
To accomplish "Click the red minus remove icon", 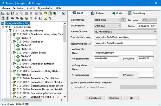I will (x=27, y=18).
